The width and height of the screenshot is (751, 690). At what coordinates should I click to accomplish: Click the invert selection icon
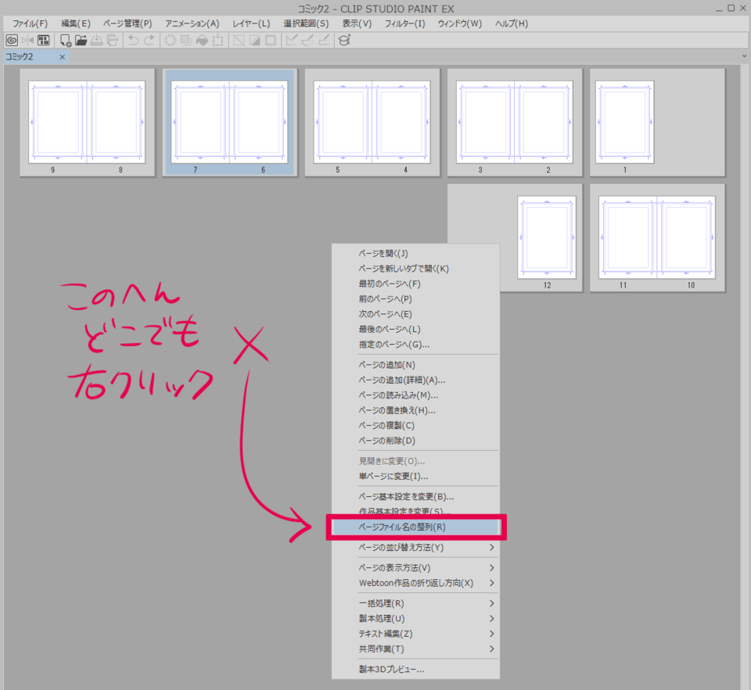255,41
